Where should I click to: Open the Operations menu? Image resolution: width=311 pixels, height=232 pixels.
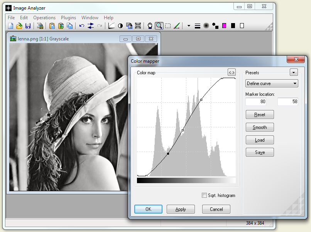click(x=44, y=17)
